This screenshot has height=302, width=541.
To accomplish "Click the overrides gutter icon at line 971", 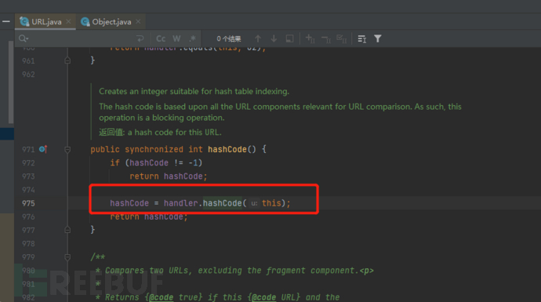I will pyautogui.click(x=43, y=149).
